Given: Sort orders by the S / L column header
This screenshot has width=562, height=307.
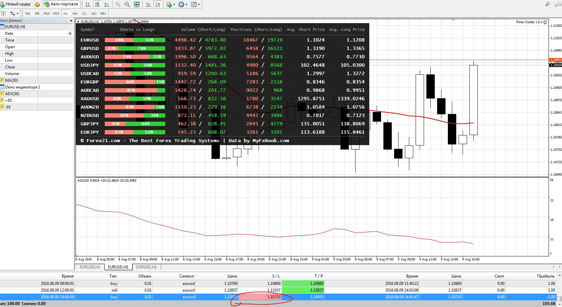Looking at the screenshot, I should click(260, 276).
